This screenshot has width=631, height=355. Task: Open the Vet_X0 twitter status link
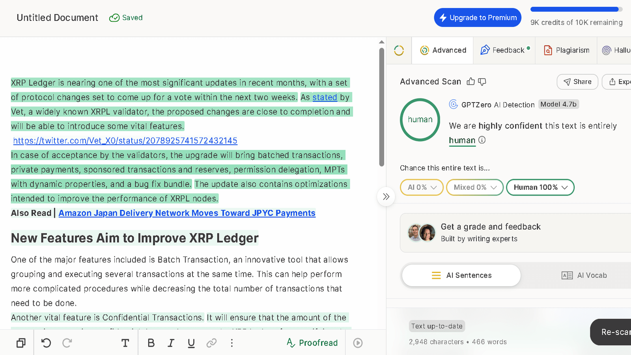point(125,141)
